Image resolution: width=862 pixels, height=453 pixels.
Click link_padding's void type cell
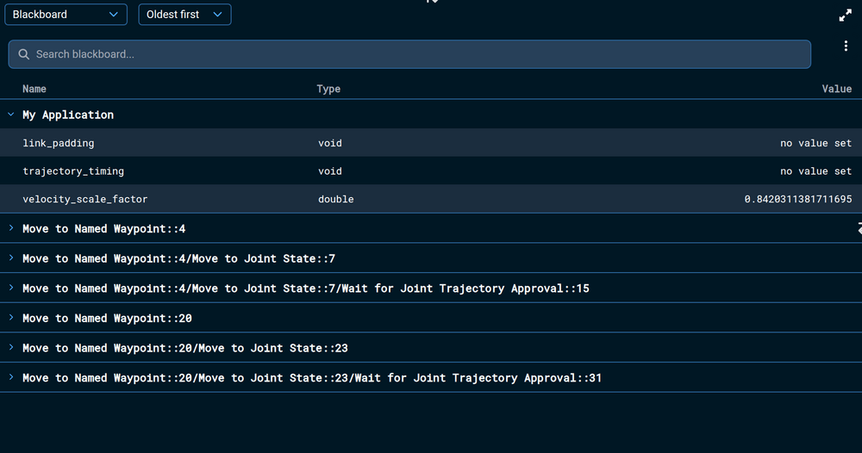click(330, 143)
